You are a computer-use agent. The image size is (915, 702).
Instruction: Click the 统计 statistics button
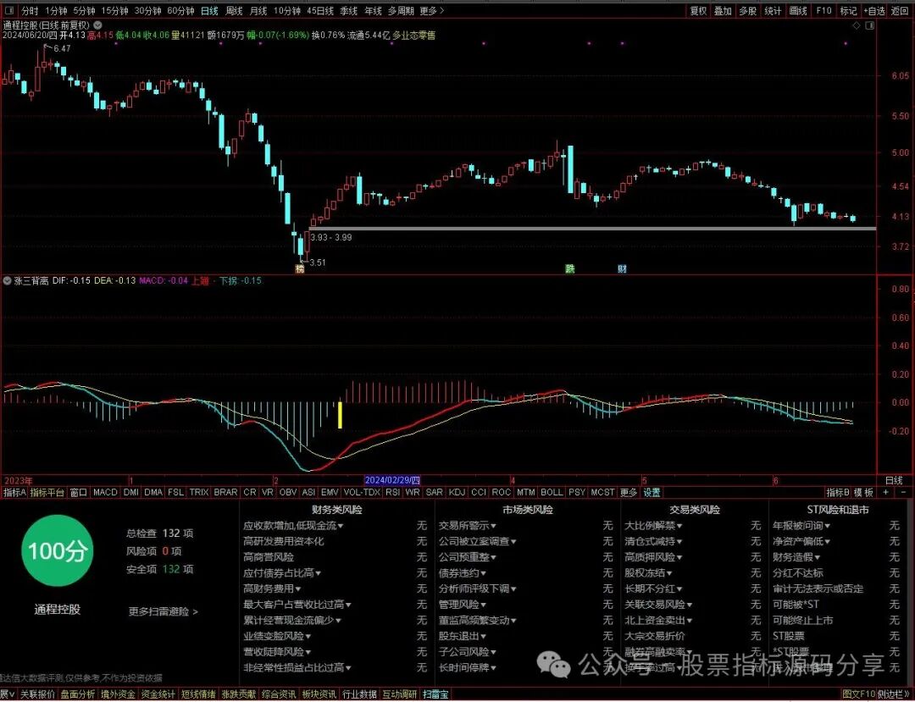772,10
